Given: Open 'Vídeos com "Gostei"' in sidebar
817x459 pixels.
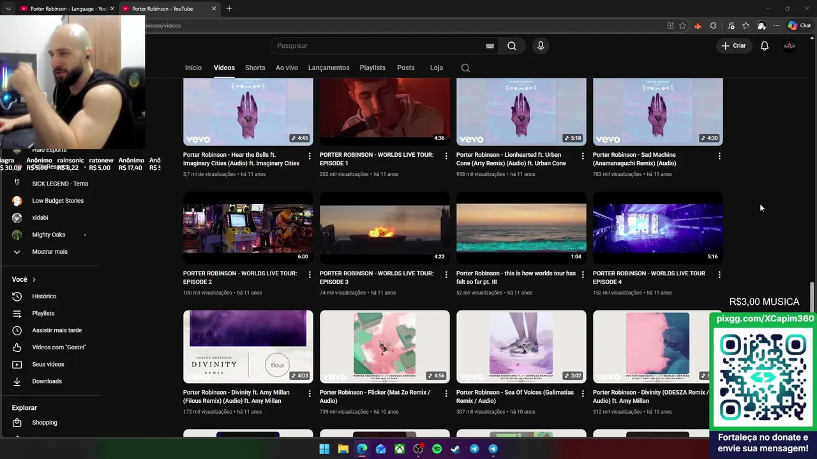Looking at the screenshot, I should pyautogui.click(x=59, y=347).
